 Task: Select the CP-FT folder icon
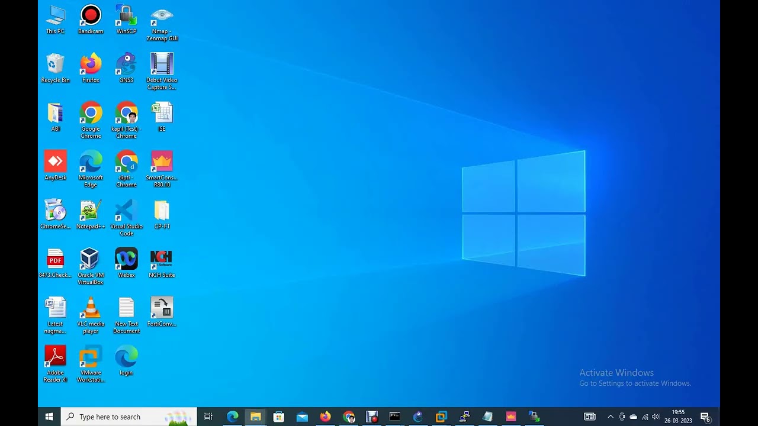(x=162, y=214)
